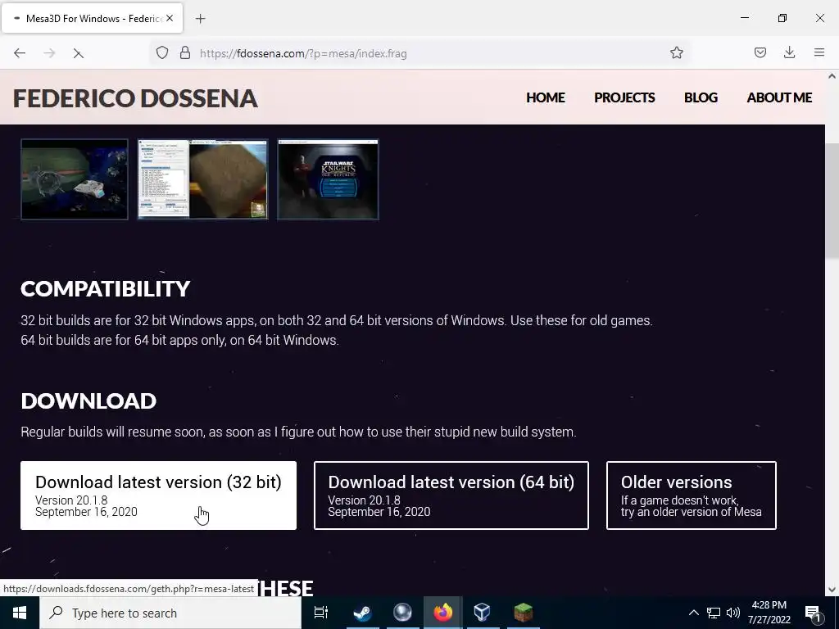Open the Windows Start menu

[20, 613]
